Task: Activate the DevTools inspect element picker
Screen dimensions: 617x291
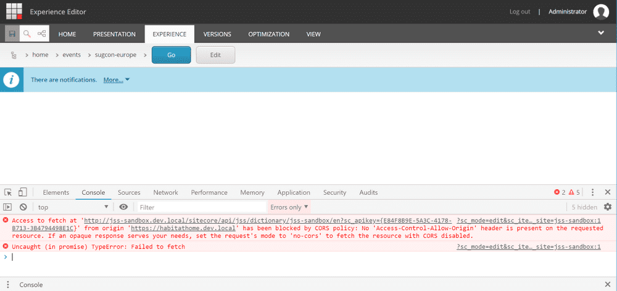Action: click(x=8, y=192)
